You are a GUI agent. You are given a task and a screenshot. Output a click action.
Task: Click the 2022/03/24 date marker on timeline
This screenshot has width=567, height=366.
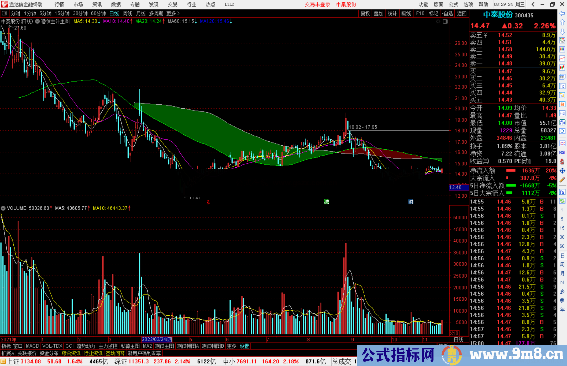[157, 339]
